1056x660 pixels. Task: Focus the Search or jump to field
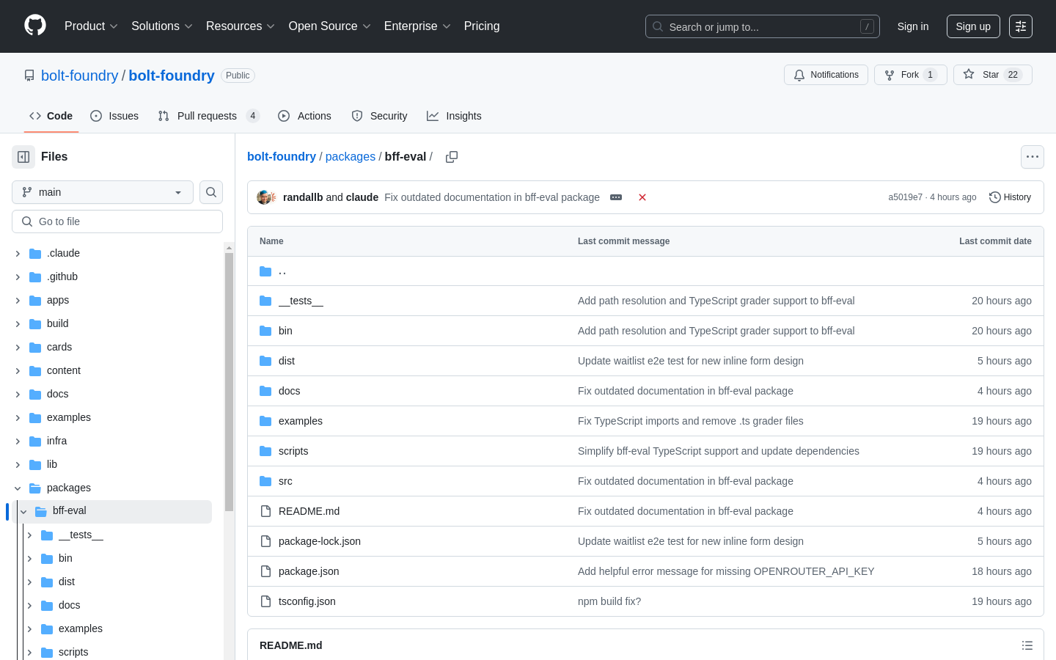coord(763,26)
